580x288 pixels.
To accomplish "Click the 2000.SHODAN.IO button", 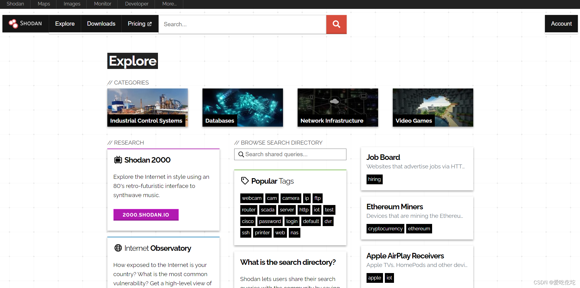I will click(146, 215).
